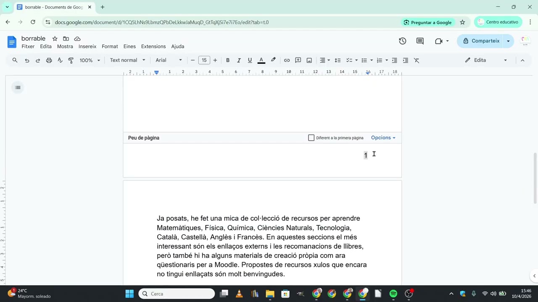
Task: Open the Format menu
Action: (x=110, y=47)
